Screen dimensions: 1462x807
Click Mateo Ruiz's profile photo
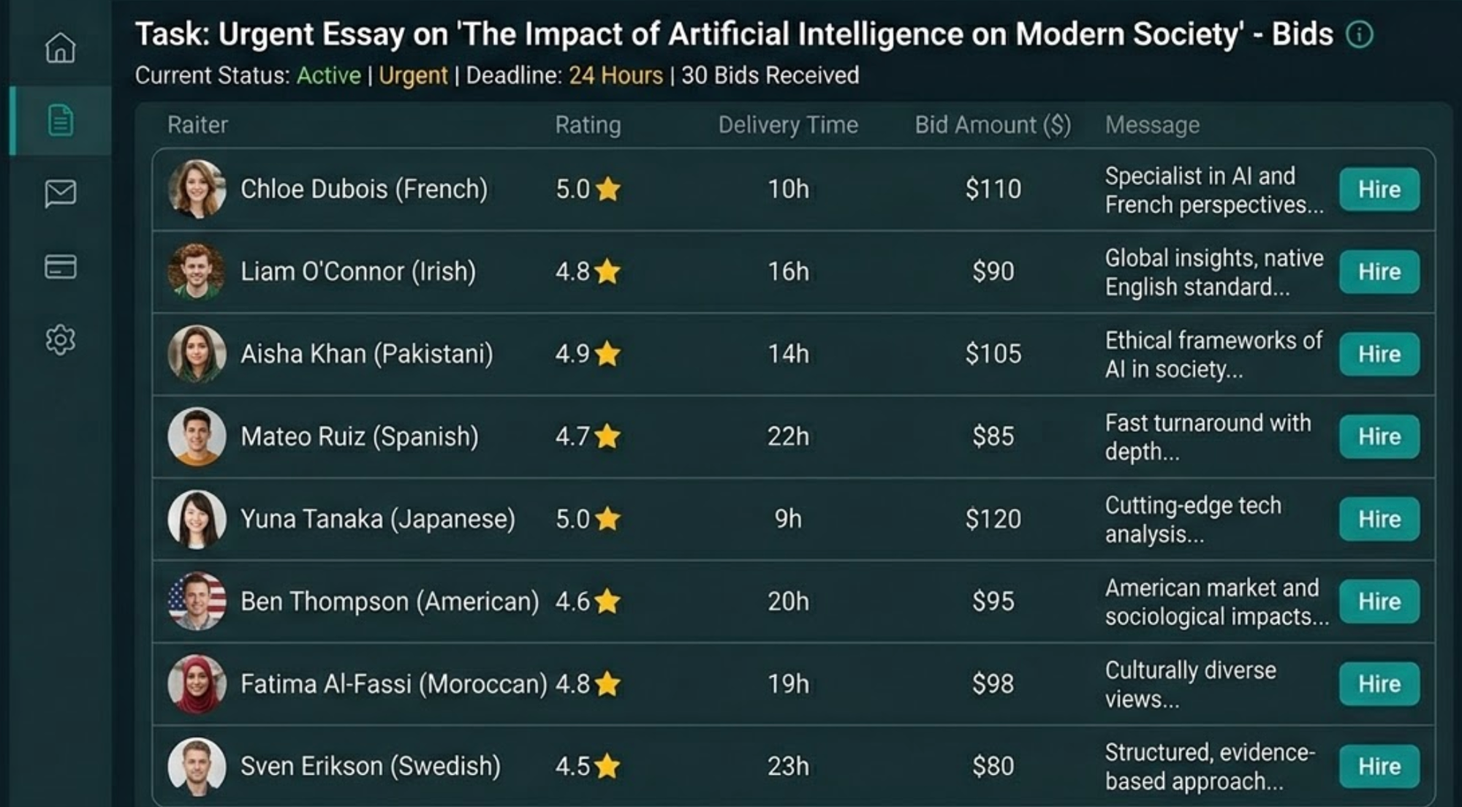197,436
